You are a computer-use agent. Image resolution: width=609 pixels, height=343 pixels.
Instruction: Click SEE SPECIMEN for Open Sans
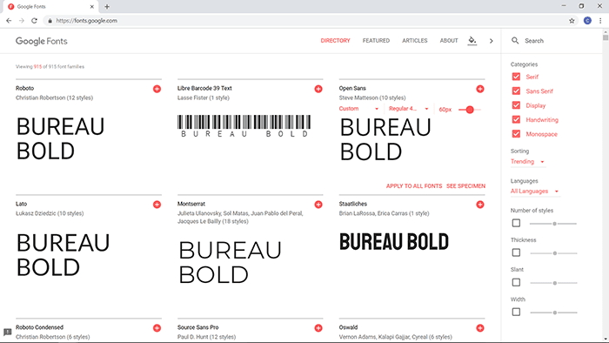[x=465, y=186]
